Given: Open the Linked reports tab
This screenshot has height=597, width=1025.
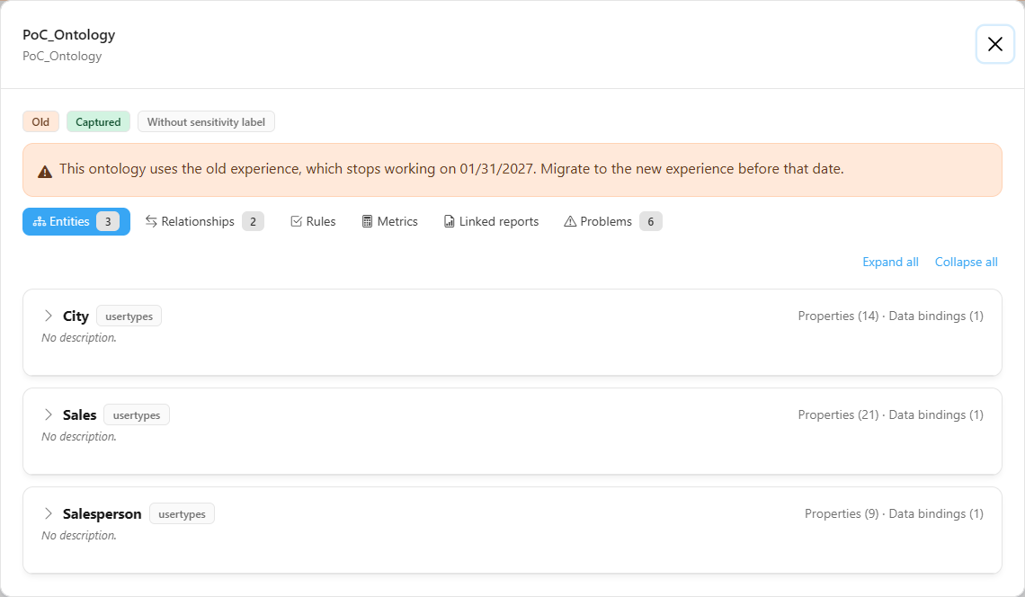Looking at the screenshot, I should [492, 222].
